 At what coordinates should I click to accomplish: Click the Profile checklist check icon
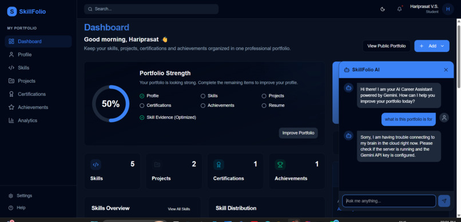(142, 96)
